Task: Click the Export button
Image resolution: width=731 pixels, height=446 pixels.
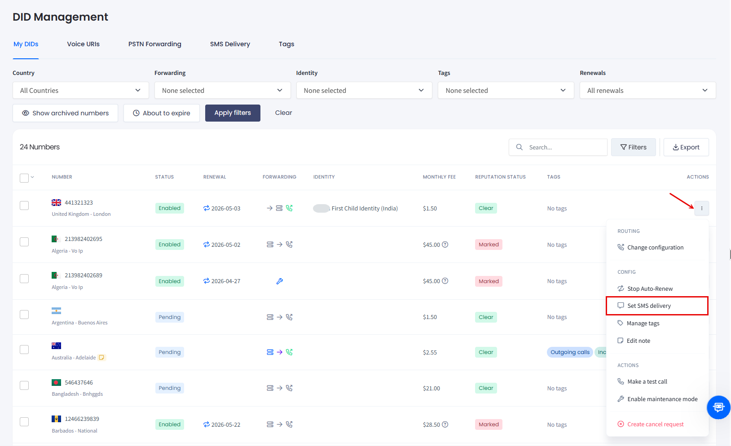Action: pos(686,147)
